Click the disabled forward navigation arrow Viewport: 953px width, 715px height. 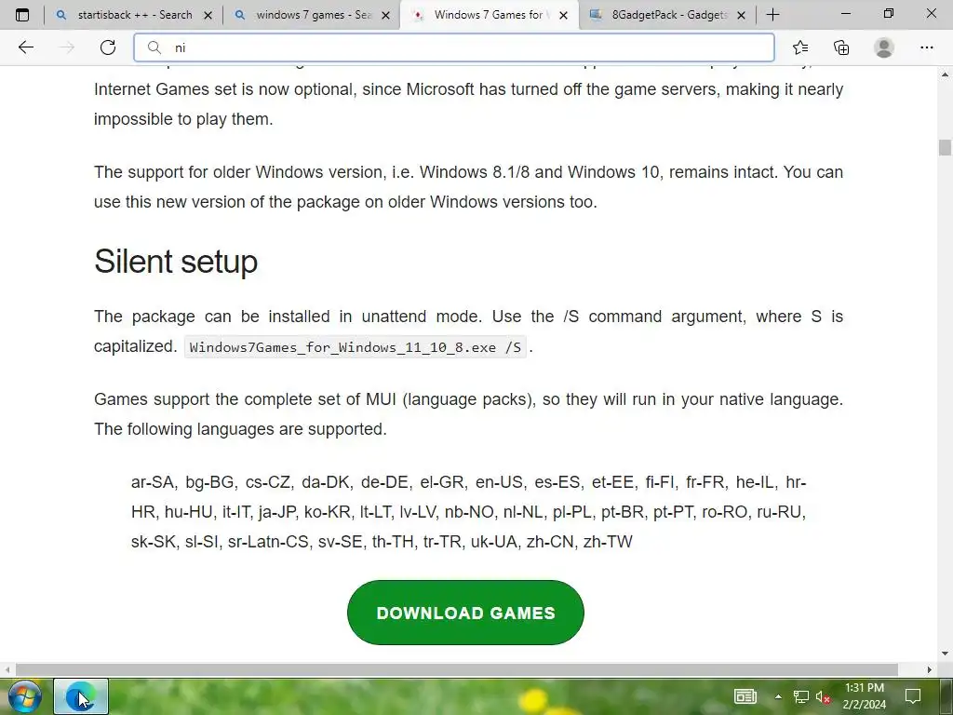click(x=67, y=47)
